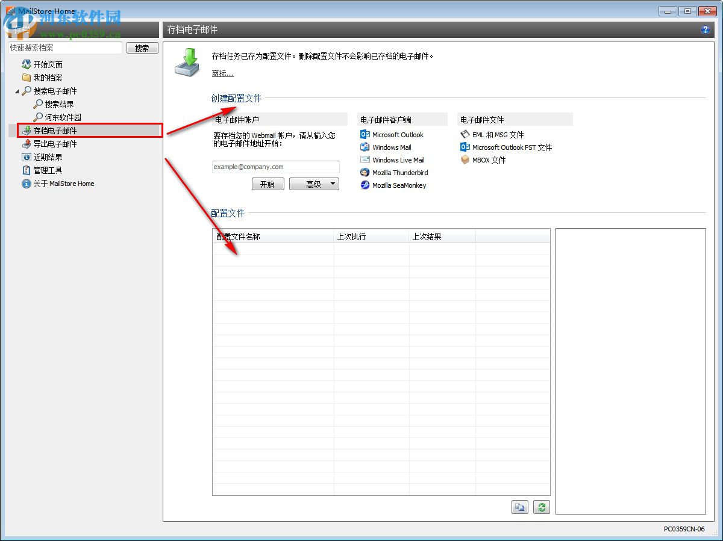The width and height of the screenshot is (723, 541).
Task: Sort by 配置文件名称 column header
Action: tap(273, 236)
